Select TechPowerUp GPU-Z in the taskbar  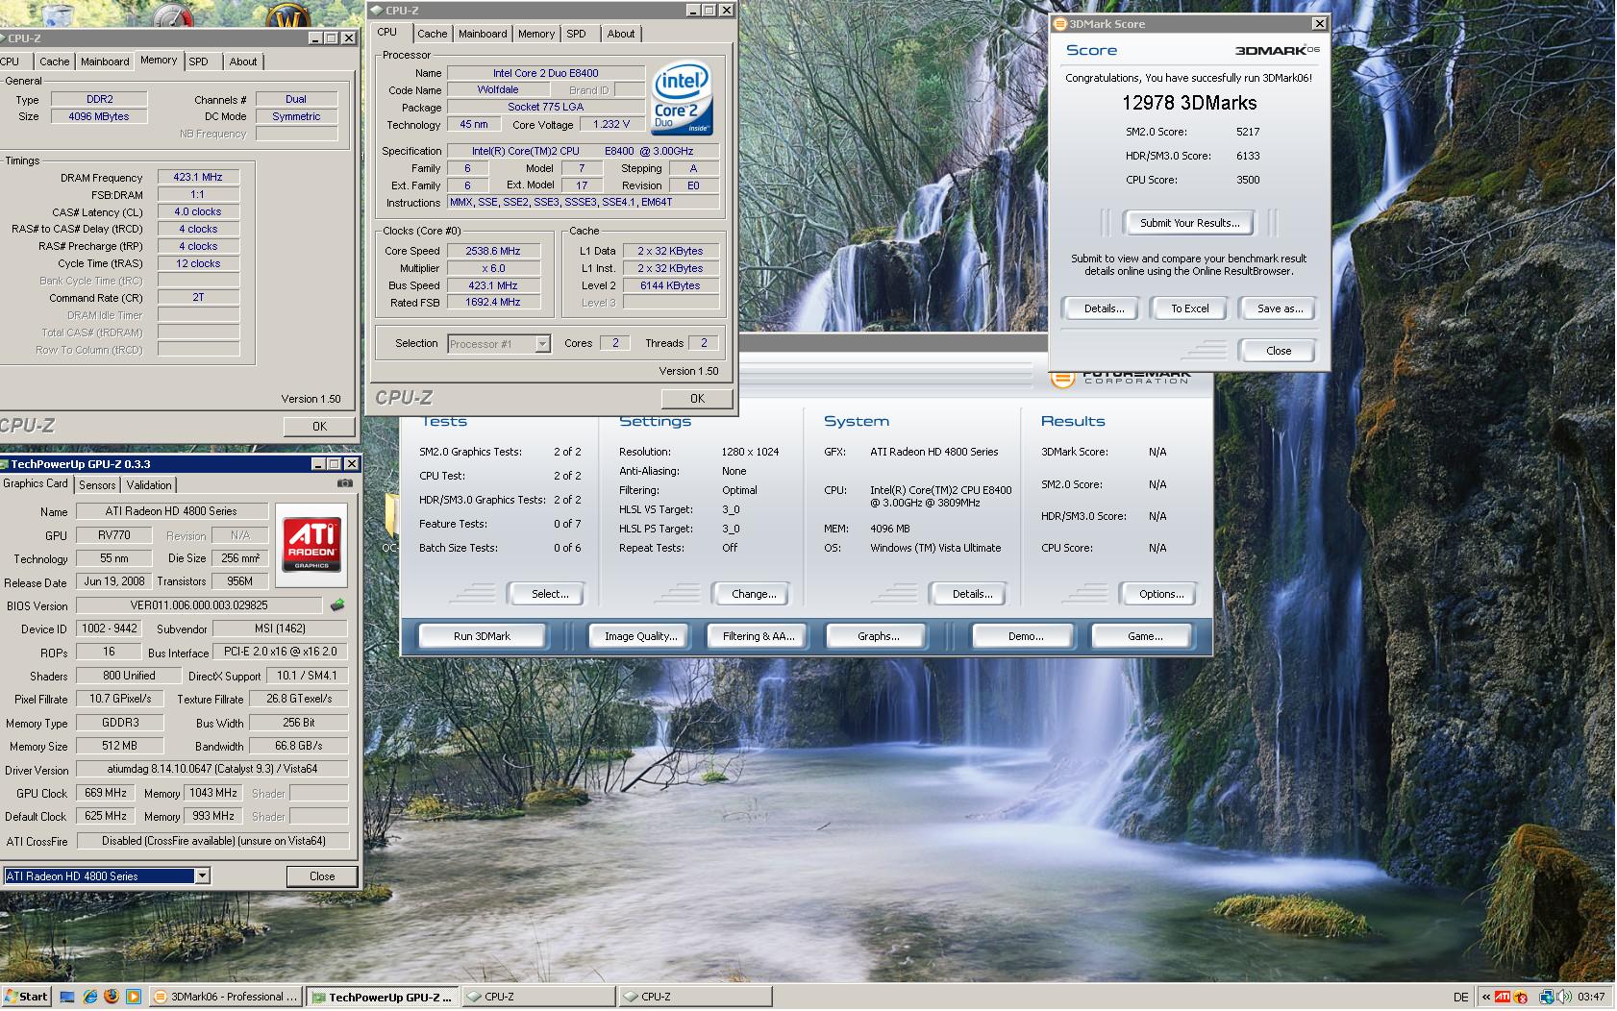pos(382,997)
